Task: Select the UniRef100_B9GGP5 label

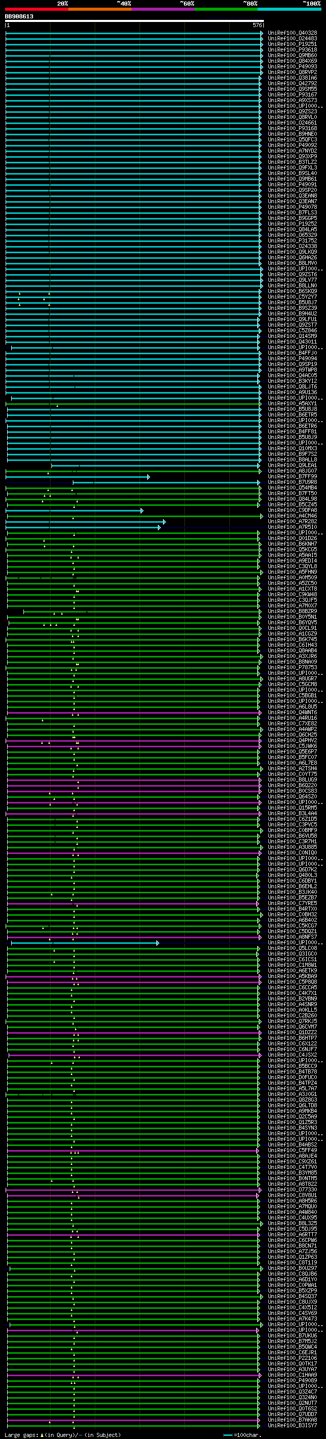Action: [x=292, y=218]
